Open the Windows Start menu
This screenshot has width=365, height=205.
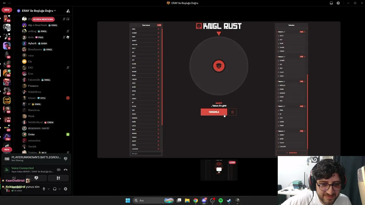[x=128, y=200]
